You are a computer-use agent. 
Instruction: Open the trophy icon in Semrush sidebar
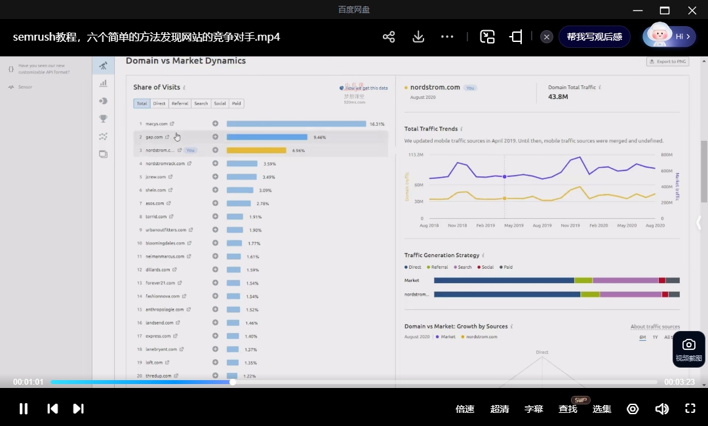(104, 119)
